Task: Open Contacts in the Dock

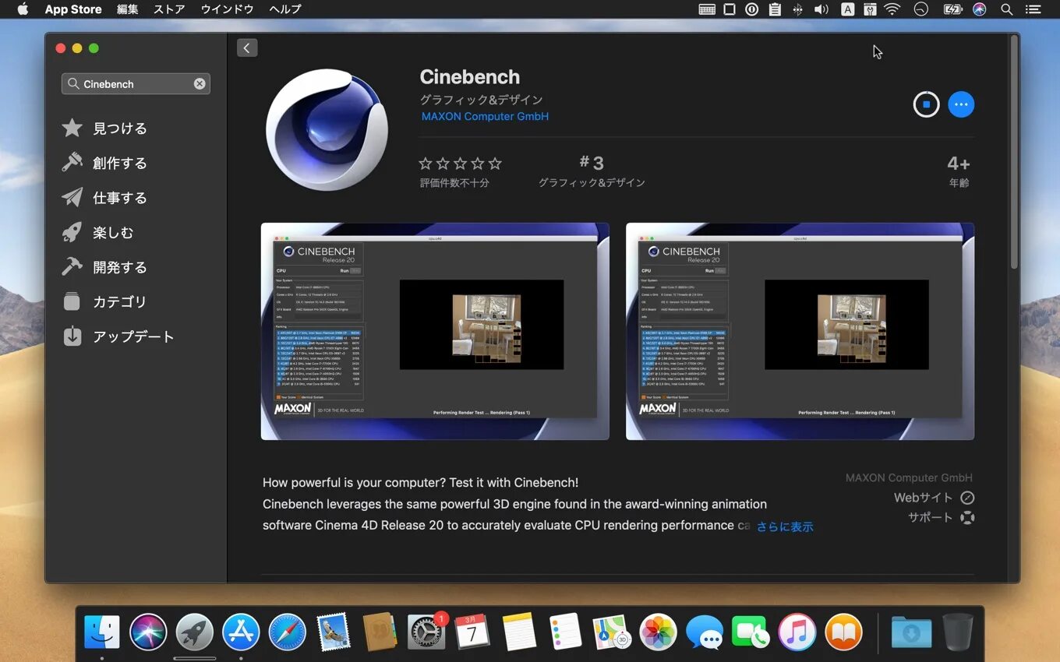Action: point(380,632)
